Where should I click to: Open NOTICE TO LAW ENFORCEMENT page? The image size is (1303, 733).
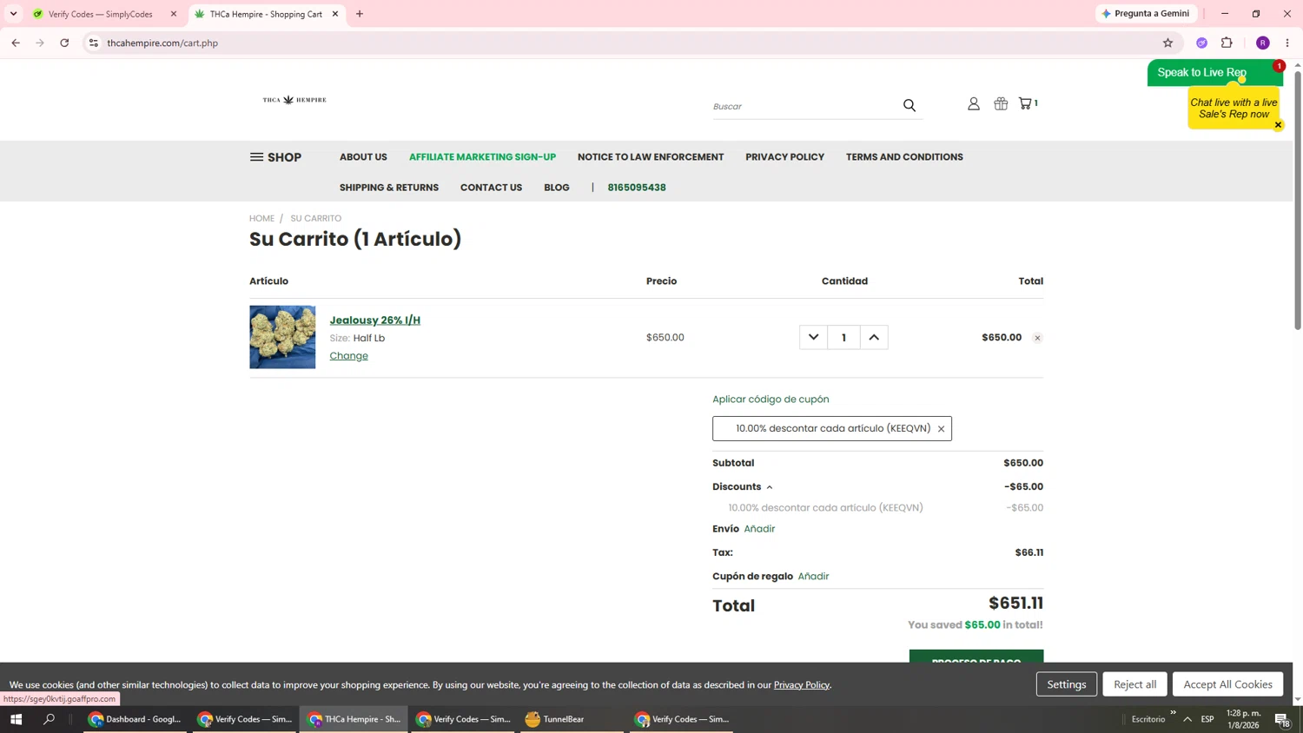point(651,157)
